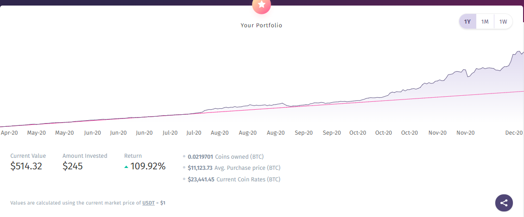Select the 0.0219701 coins owned value
Screen dimensions: 524x217
[x=200, y=157]
